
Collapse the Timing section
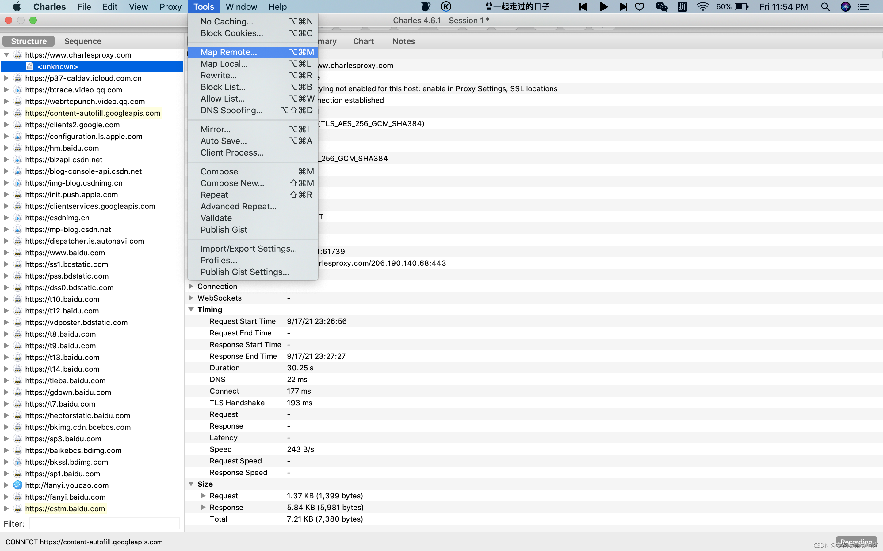coord(191,309)
